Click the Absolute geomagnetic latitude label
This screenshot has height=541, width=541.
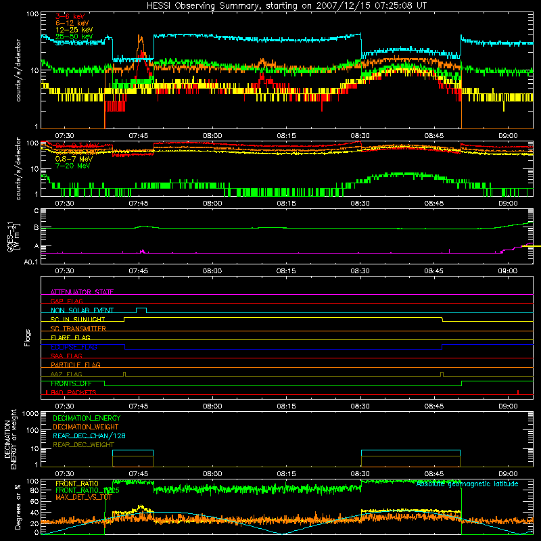(467, 484)
